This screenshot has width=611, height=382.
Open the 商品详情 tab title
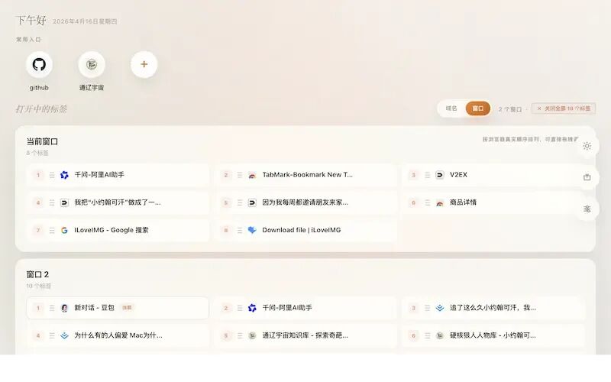(x=464, y=202)
